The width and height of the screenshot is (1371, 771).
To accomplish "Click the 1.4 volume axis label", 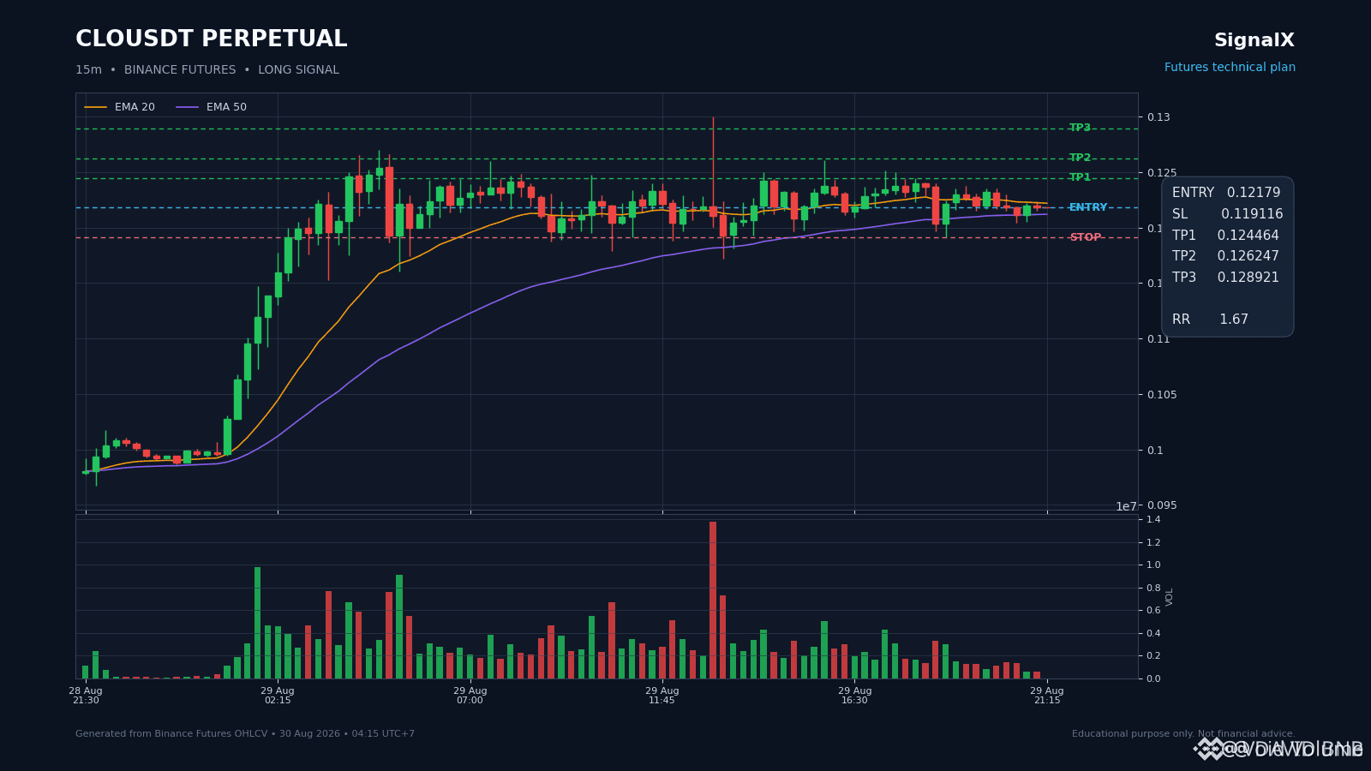I will [x=1153, y=520].
